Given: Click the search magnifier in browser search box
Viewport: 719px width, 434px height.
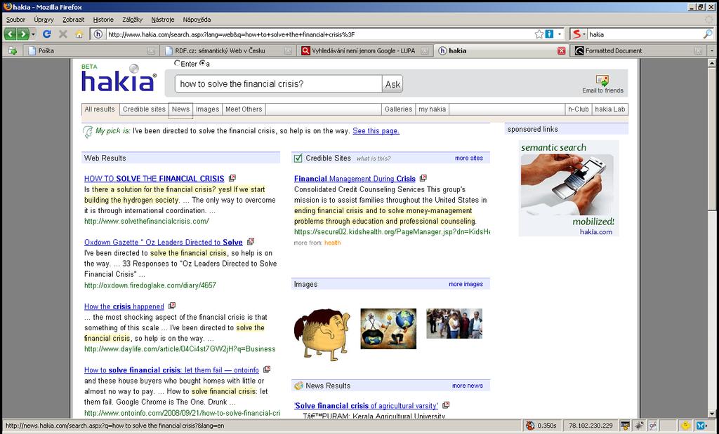Looking at the screenshot, I should [x=708, y=34].
